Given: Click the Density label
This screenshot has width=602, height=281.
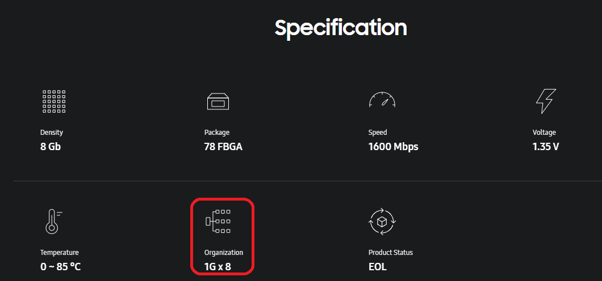Looking at the screenshot, I should 52,133.
